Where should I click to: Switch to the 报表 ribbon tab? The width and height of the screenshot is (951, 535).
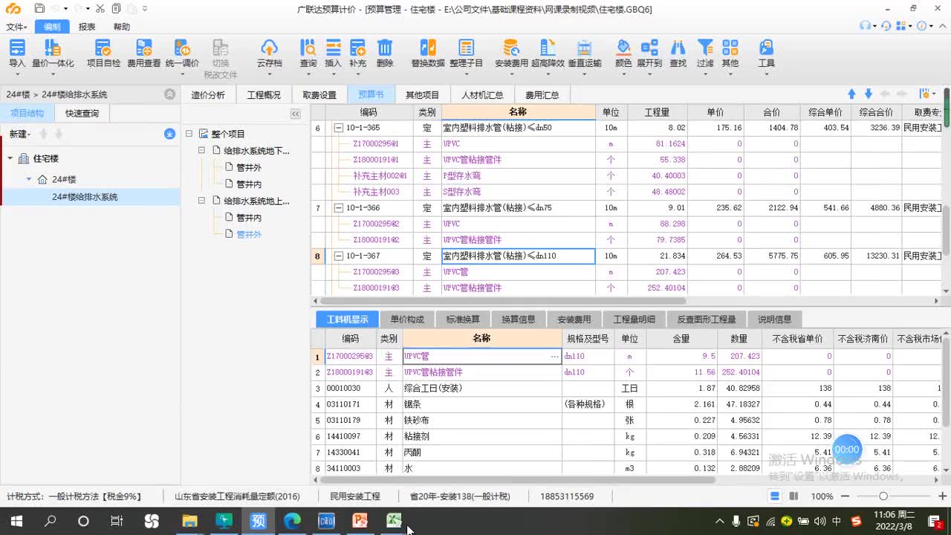[87, 27]
